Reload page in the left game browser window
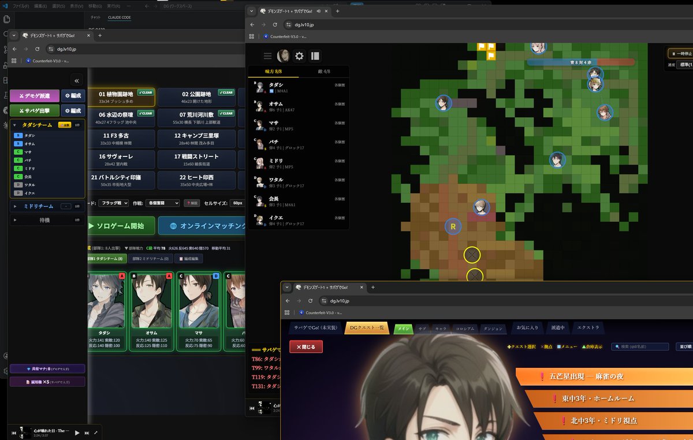 [38, 49]
